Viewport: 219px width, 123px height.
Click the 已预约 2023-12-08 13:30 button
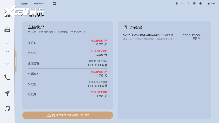[68, 115]
